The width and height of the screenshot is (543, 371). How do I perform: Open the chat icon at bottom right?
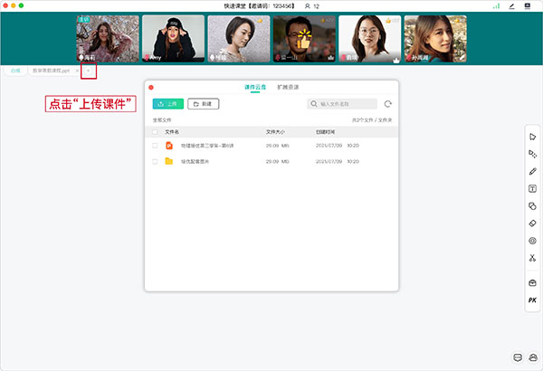click(x=519, y=357)
